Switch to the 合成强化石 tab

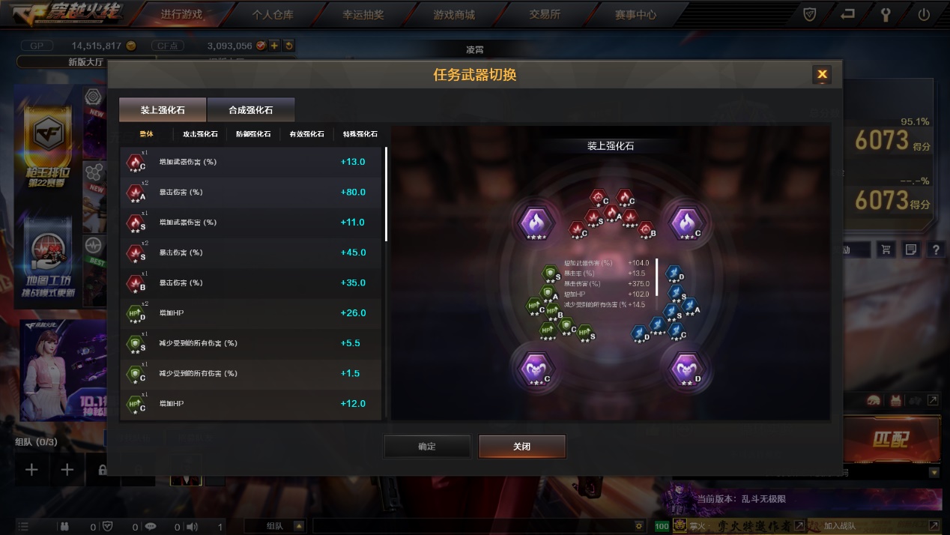pos(251,110)
